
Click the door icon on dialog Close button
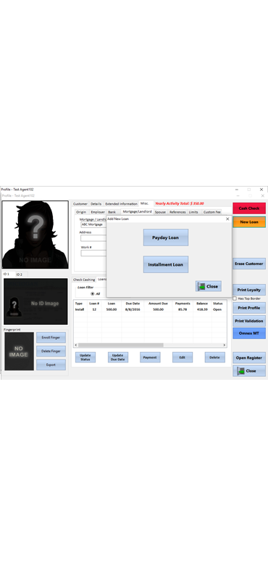click(x=201, y=286)
